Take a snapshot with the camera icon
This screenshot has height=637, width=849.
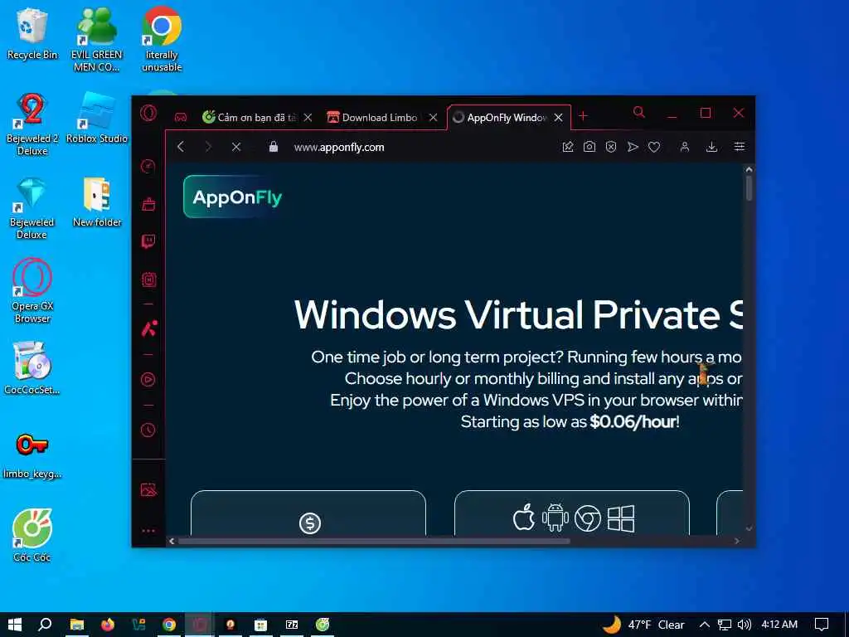[x=589, y=147]
